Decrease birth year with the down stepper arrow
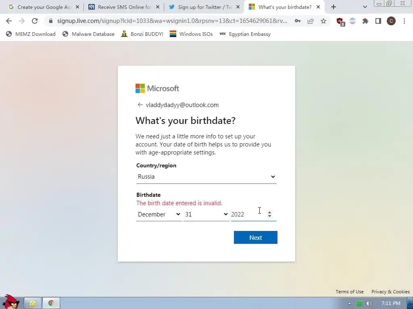 click(269, 216)
